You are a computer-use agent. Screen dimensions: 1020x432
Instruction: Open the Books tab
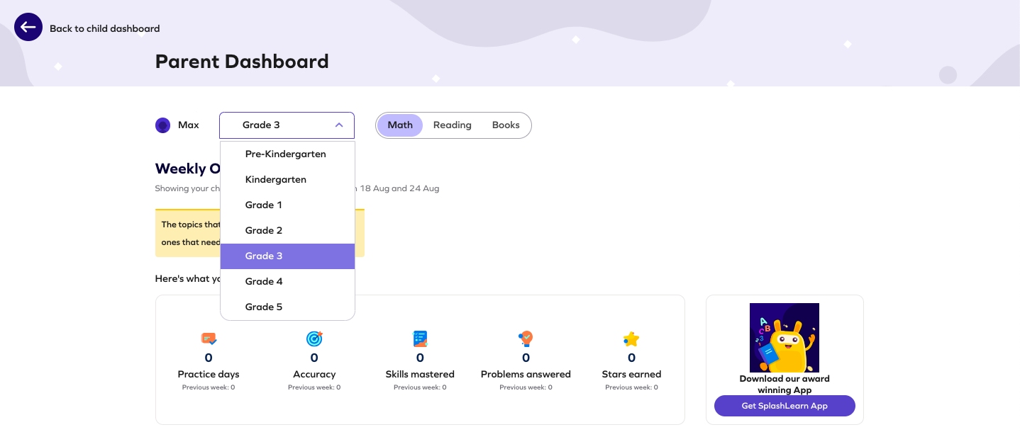point(505,125)
